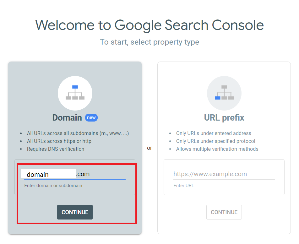Focus the domain or subdomain input field

pos(75,174)
